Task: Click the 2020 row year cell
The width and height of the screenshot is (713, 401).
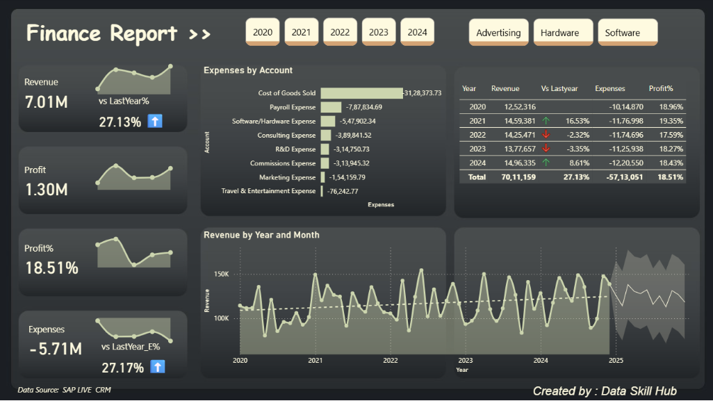Action: pyautogui.click(x=477, y=107)
